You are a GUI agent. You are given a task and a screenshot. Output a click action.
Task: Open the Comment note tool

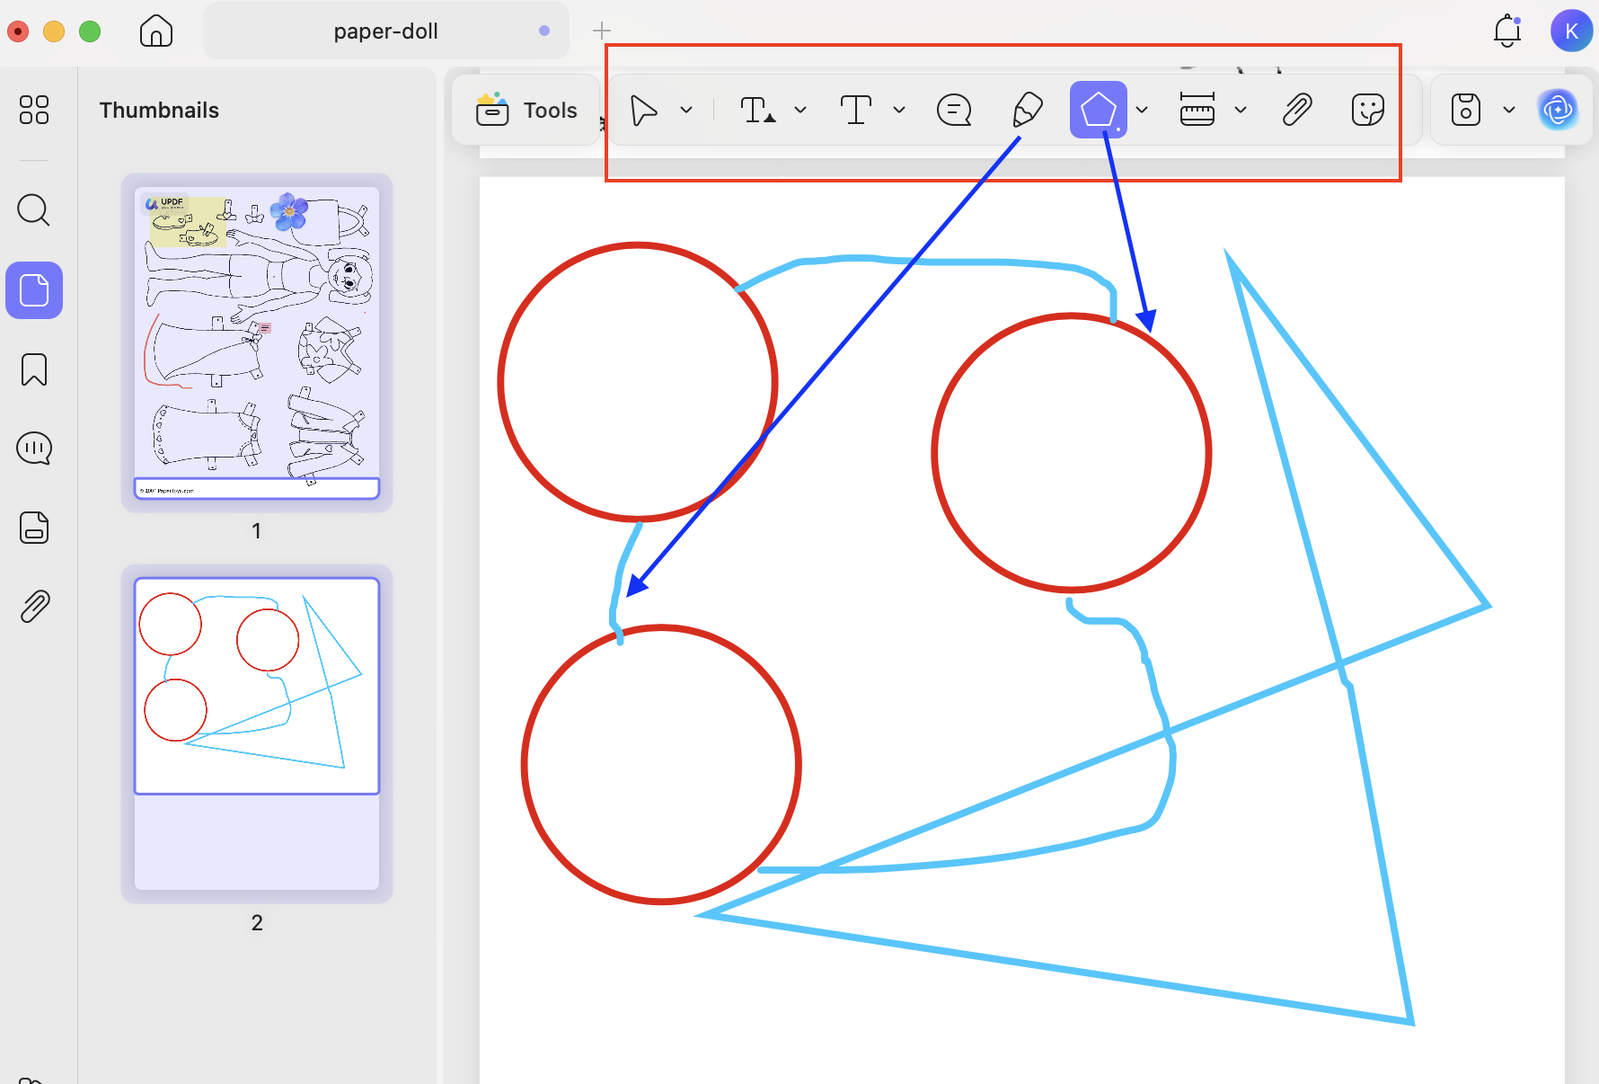pyautogui.click(x=955, y=110)
